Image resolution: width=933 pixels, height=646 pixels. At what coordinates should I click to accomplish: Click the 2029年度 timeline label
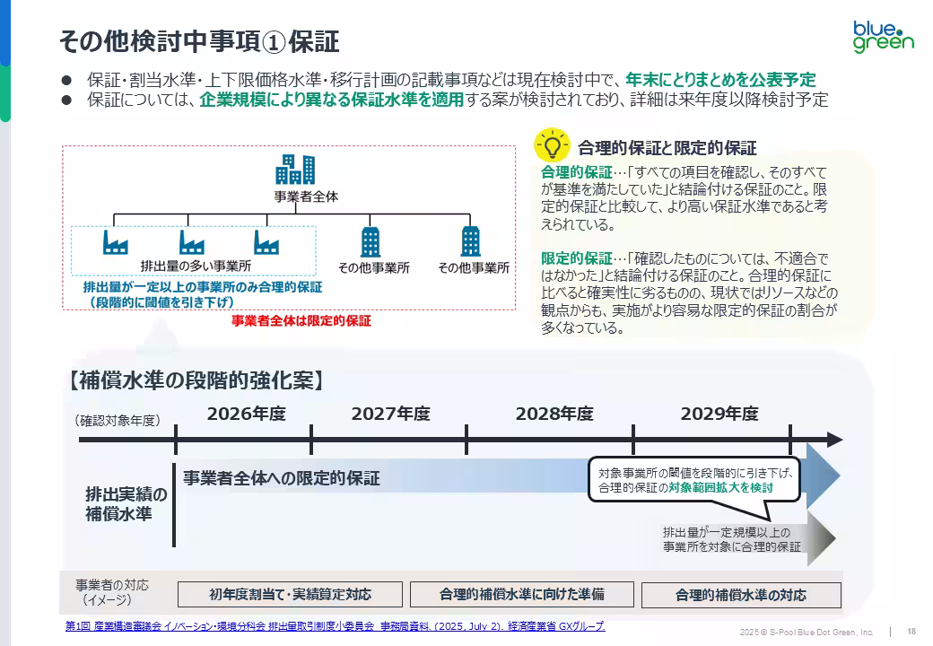(719, 414)
